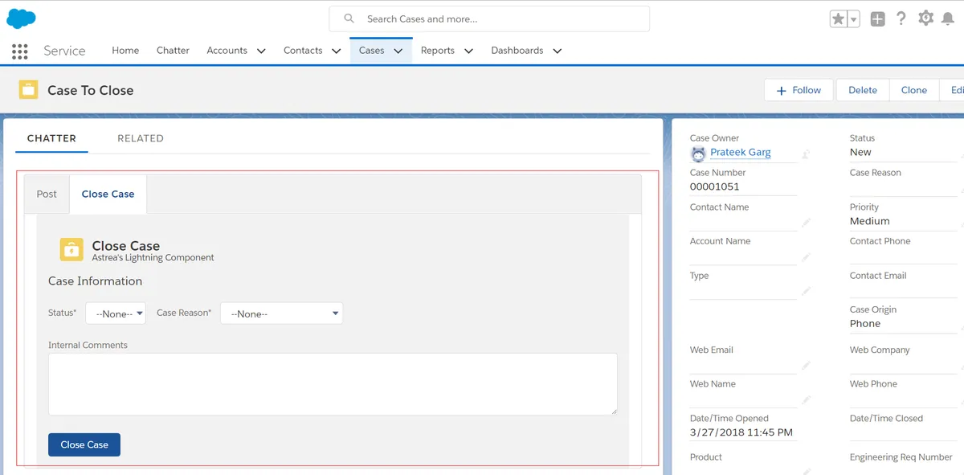Select the Post action tab
Screen dimensions: 964x475
point(47,194)
